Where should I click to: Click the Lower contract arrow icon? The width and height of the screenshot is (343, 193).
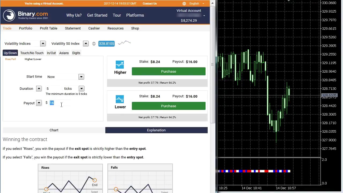[120, 99]
